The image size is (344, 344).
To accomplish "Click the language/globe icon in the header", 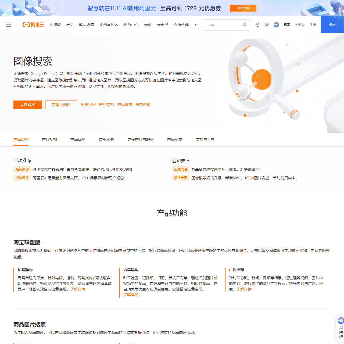I will point(257,25).
